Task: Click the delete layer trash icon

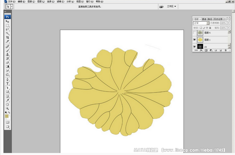Action: click(x=225, y=50)
